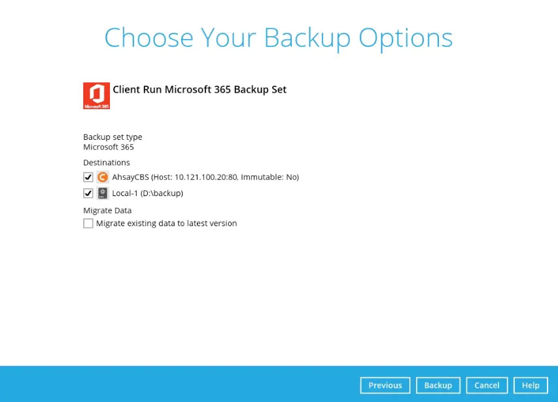Screen dimensions: 558x402
Task: Click the Previous button
Action: (x=385, y=385)
